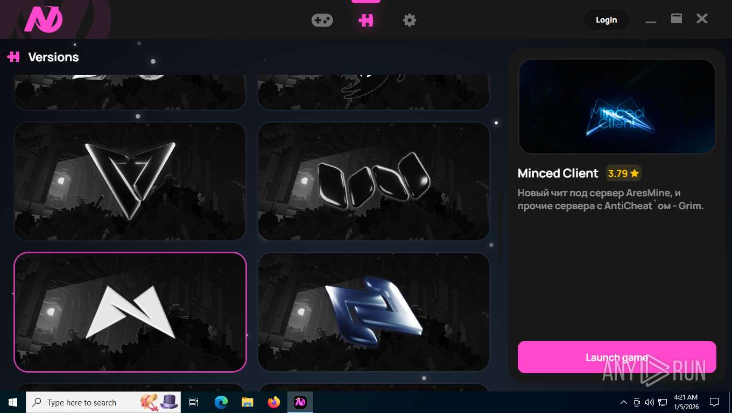Screen dimensions: 732x413
Task: Open File Explorer from taskbar
Action: [x=248, y=402]
